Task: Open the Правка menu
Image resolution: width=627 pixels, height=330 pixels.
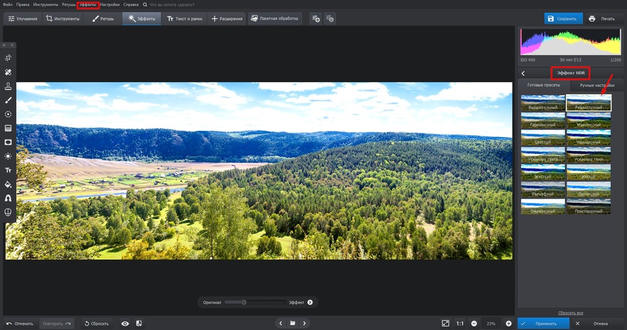Action: (x=23, y=5)
